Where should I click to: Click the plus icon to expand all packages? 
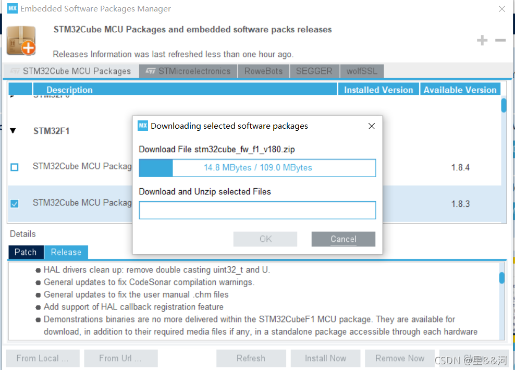point(482,40)
